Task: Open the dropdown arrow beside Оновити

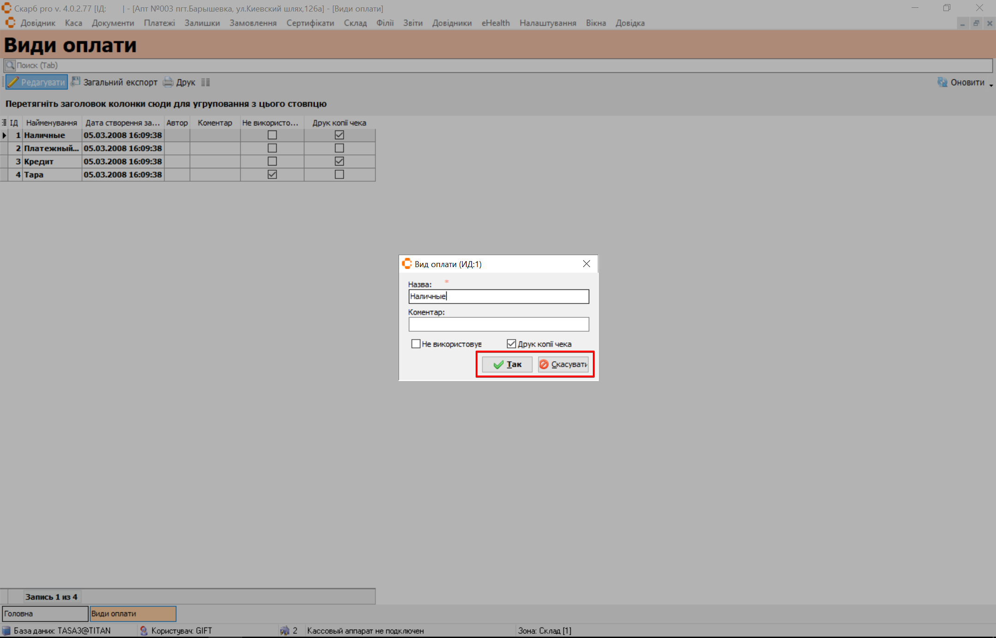Action: 991,85
